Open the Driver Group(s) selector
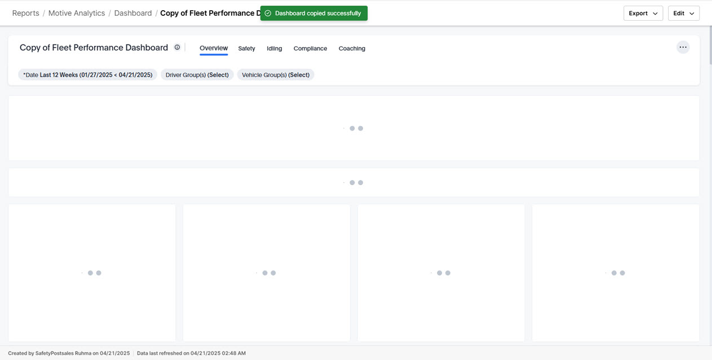Viewport: 712px width, 360px height. click(x=197, y=74)
